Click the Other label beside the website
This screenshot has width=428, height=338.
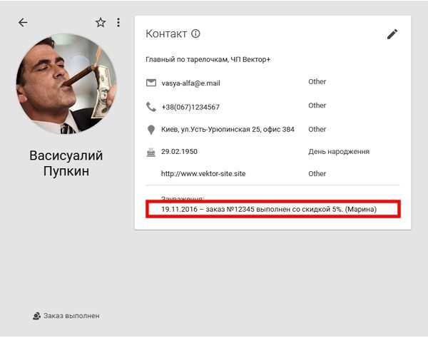(317, 174)
